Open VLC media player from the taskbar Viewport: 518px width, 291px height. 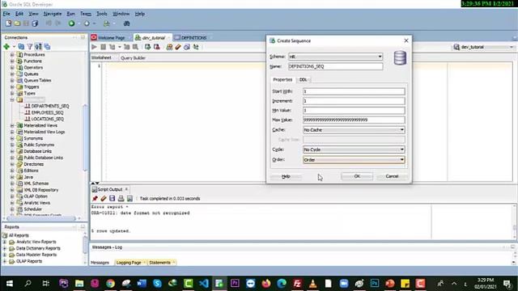click(312, 284)
